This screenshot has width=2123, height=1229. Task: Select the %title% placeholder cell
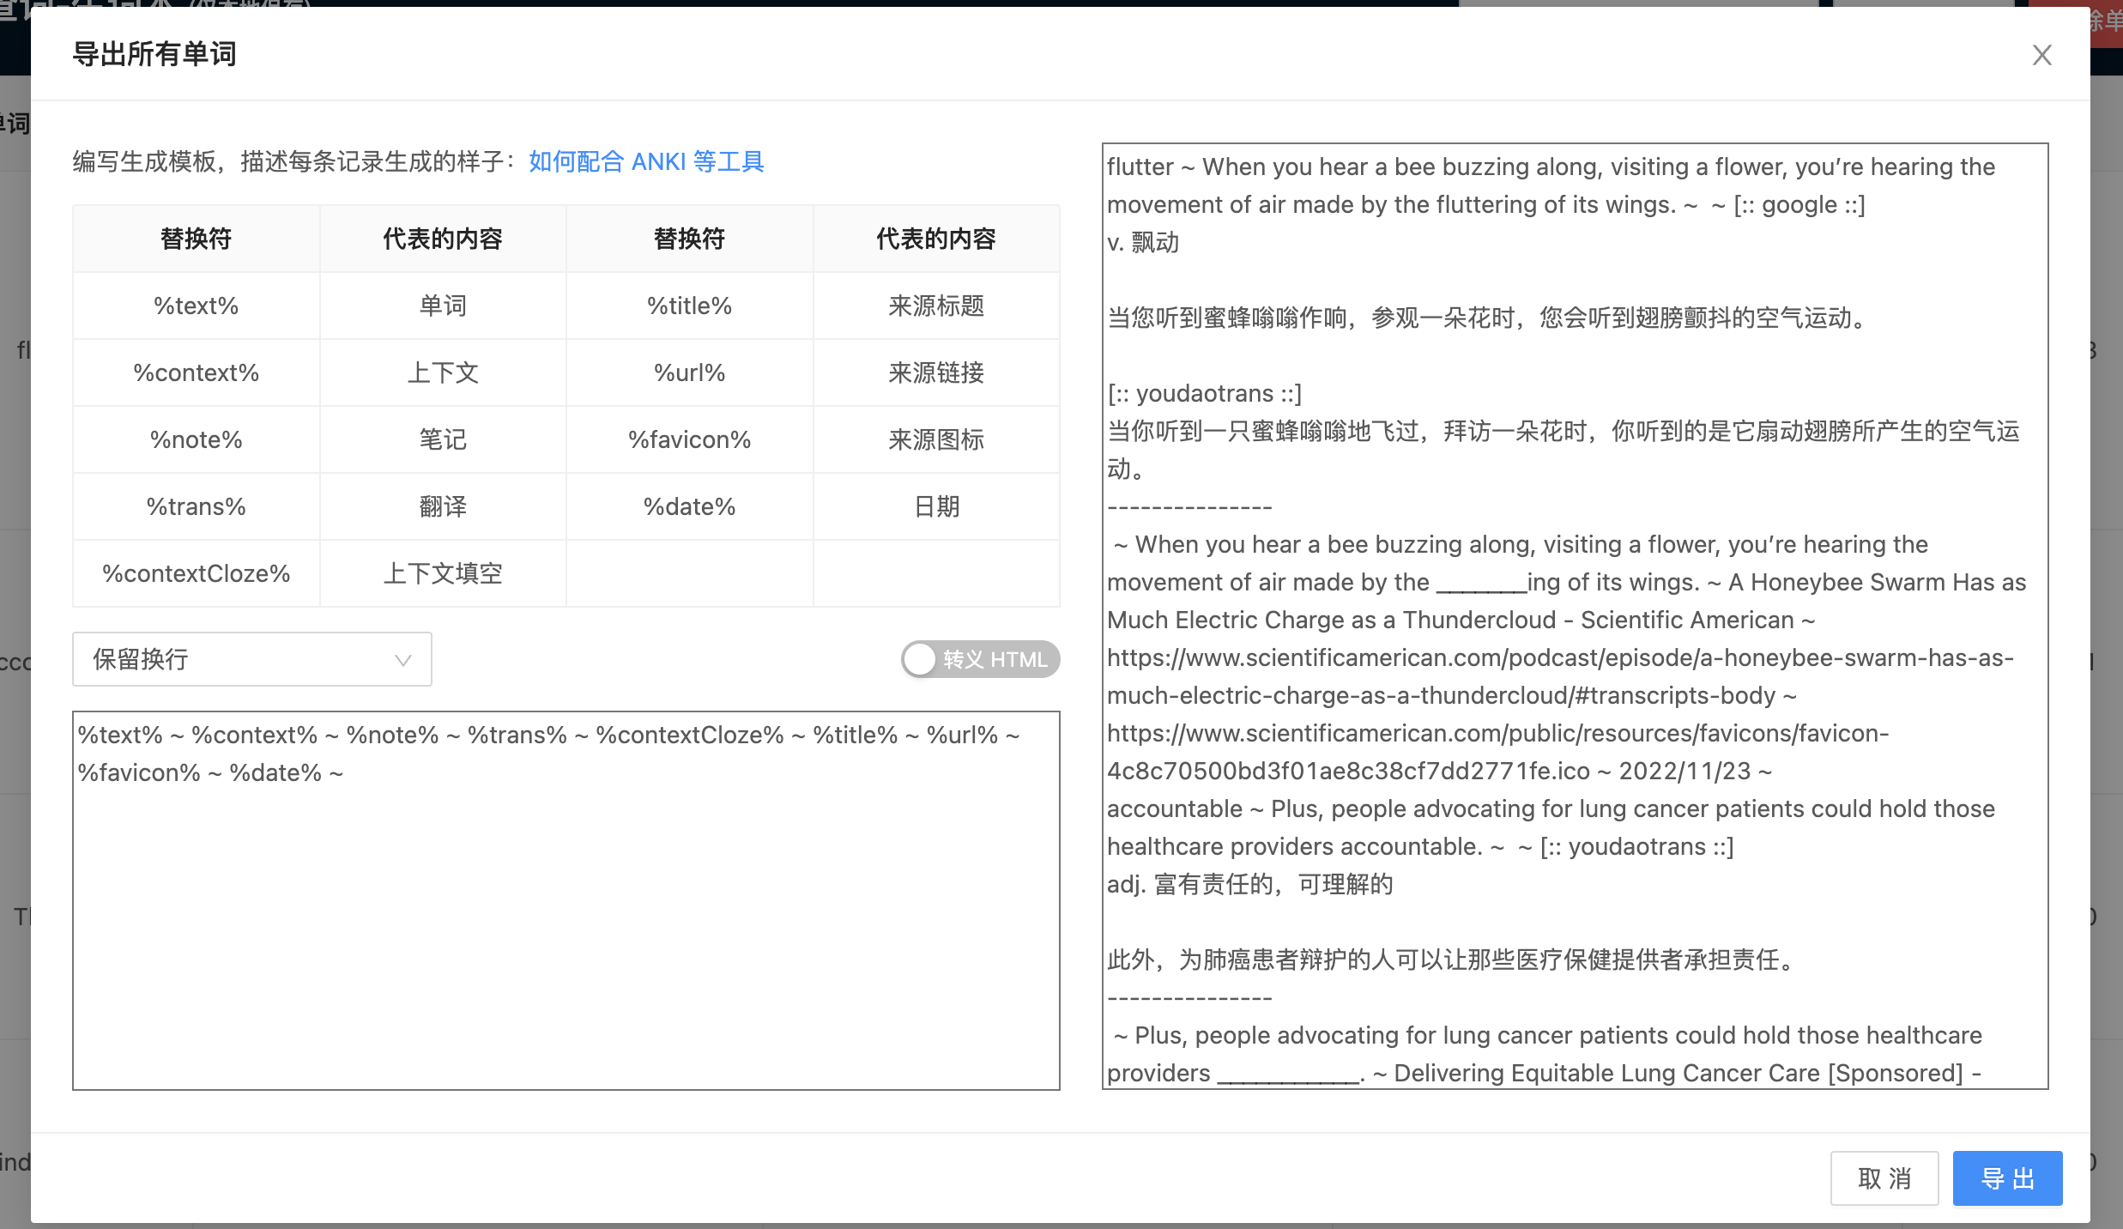click(x=689, y=305)
